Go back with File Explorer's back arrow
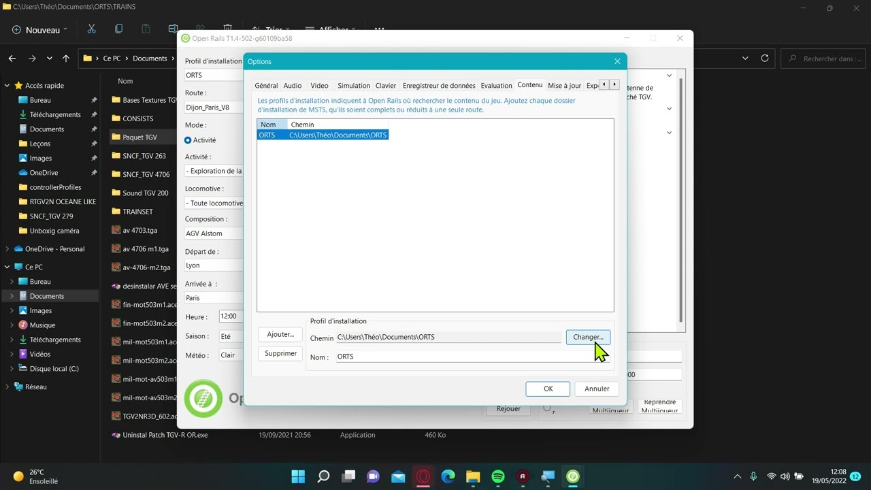 coord(12,59)
